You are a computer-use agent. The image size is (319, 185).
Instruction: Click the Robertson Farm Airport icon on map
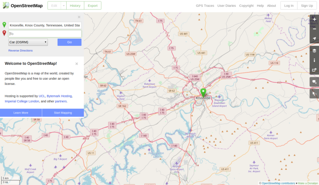click(150, 81)
